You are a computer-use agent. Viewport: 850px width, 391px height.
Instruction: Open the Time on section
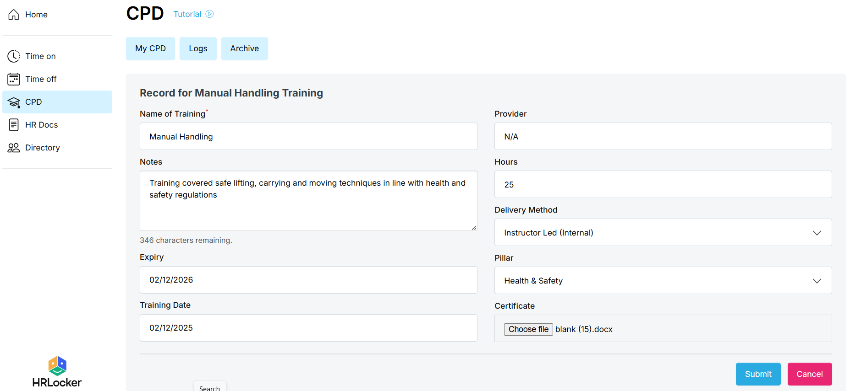coord(57,56)
